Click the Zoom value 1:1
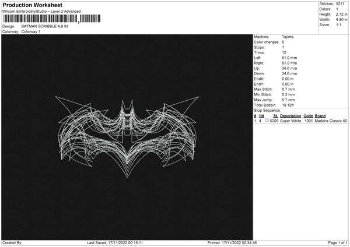Viewport: 350px width, 247px height. point(338,24)
